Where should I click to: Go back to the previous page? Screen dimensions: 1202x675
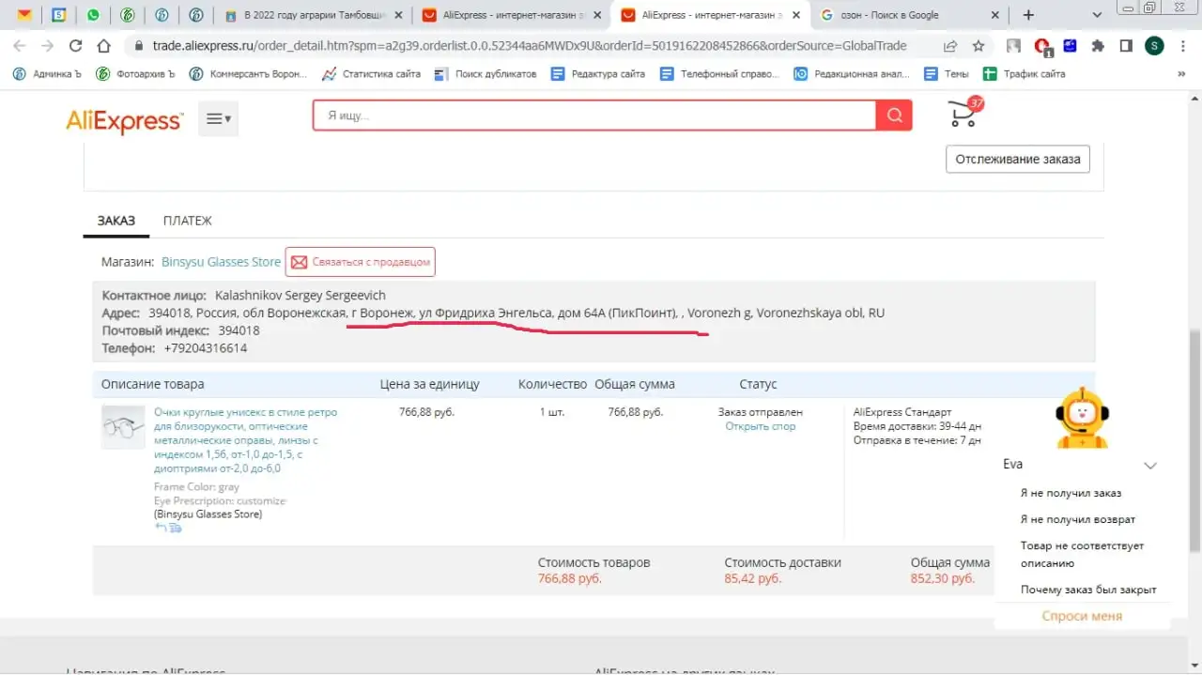21,46
